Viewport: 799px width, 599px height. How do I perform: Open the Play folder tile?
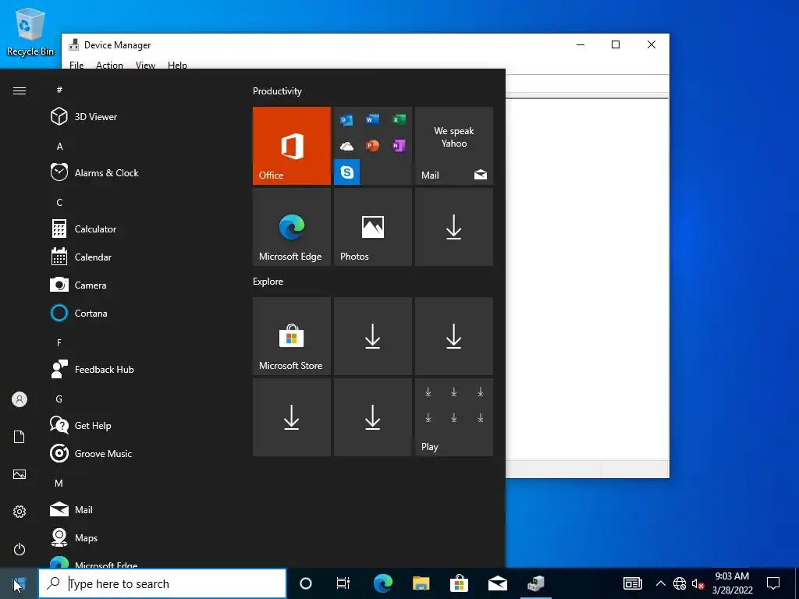pyautogui.click(x=454, y=417)
